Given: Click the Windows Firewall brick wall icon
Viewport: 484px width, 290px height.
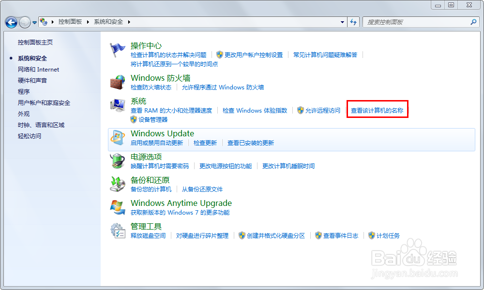Looking at the screenshot, I should pyautogui.click(x=117, y=82).
